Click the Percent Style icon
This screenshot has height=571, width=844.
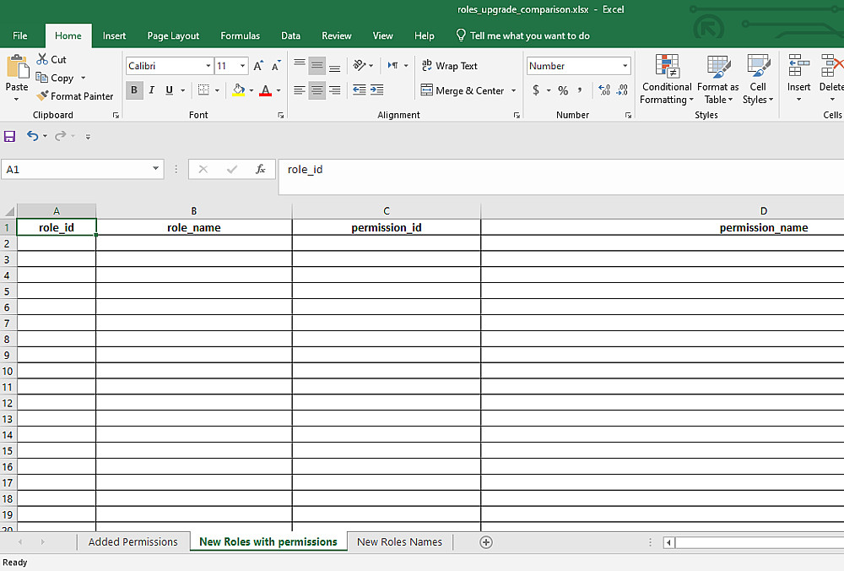[x=563, y=90]
